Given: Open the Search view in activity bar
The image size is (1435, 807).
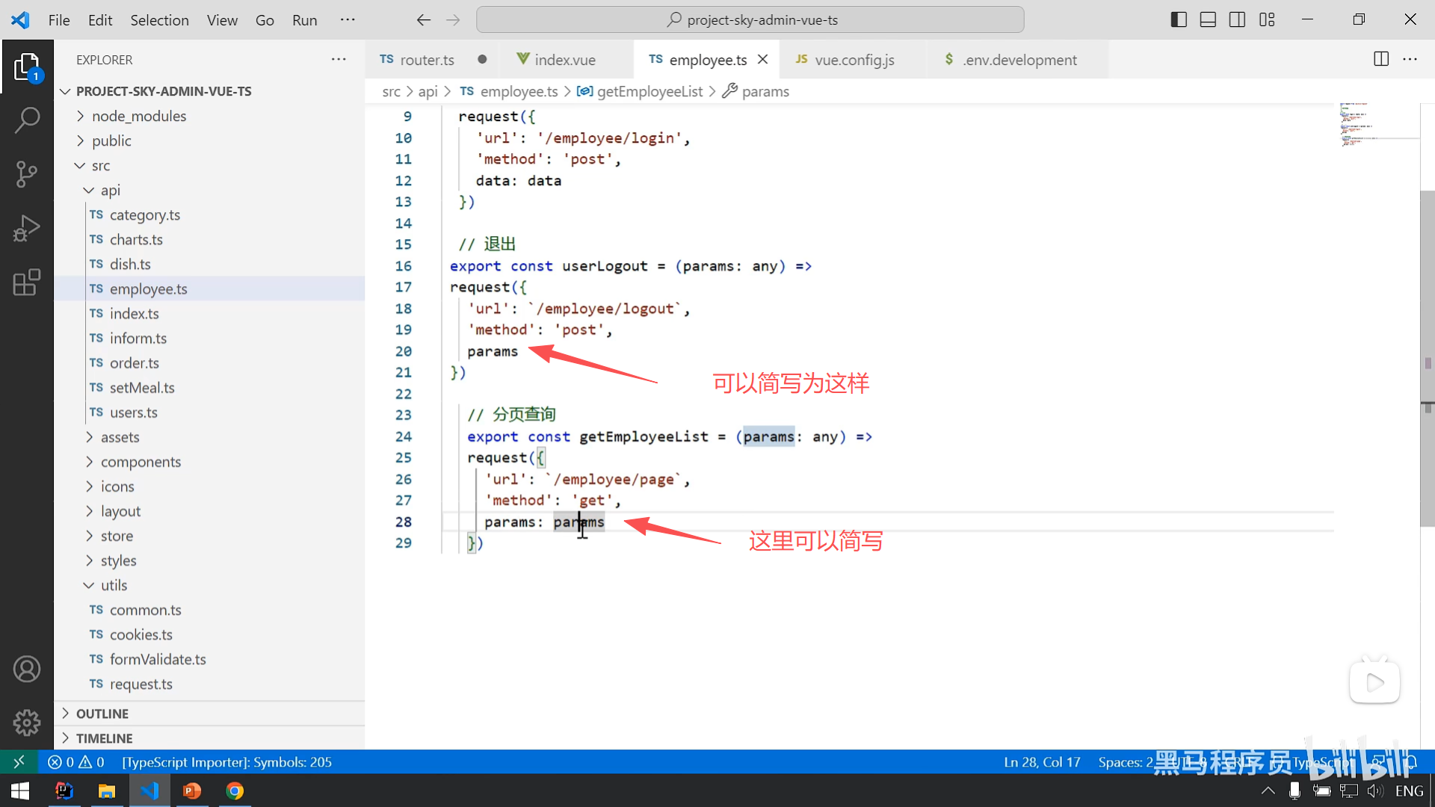Looking at the screenshot, I should click(x=27, y=120).
